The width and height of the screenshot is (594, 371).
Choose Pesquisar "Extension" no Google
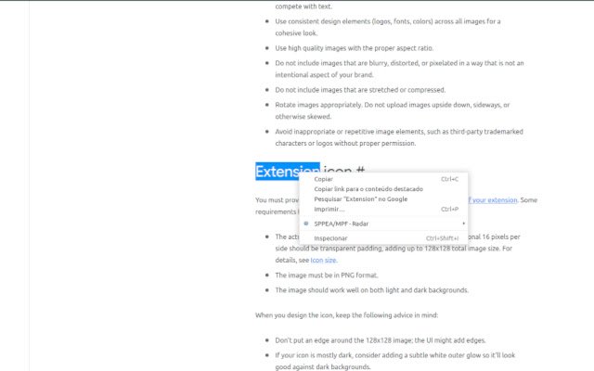pos(383,199)
